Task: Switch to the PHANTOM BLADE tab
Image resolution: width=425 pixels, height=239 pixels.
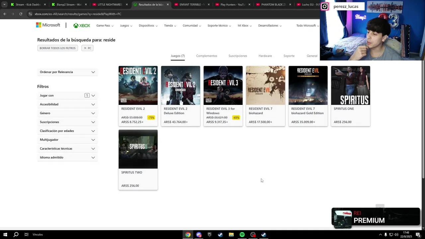Action: [x=274, y=5]
